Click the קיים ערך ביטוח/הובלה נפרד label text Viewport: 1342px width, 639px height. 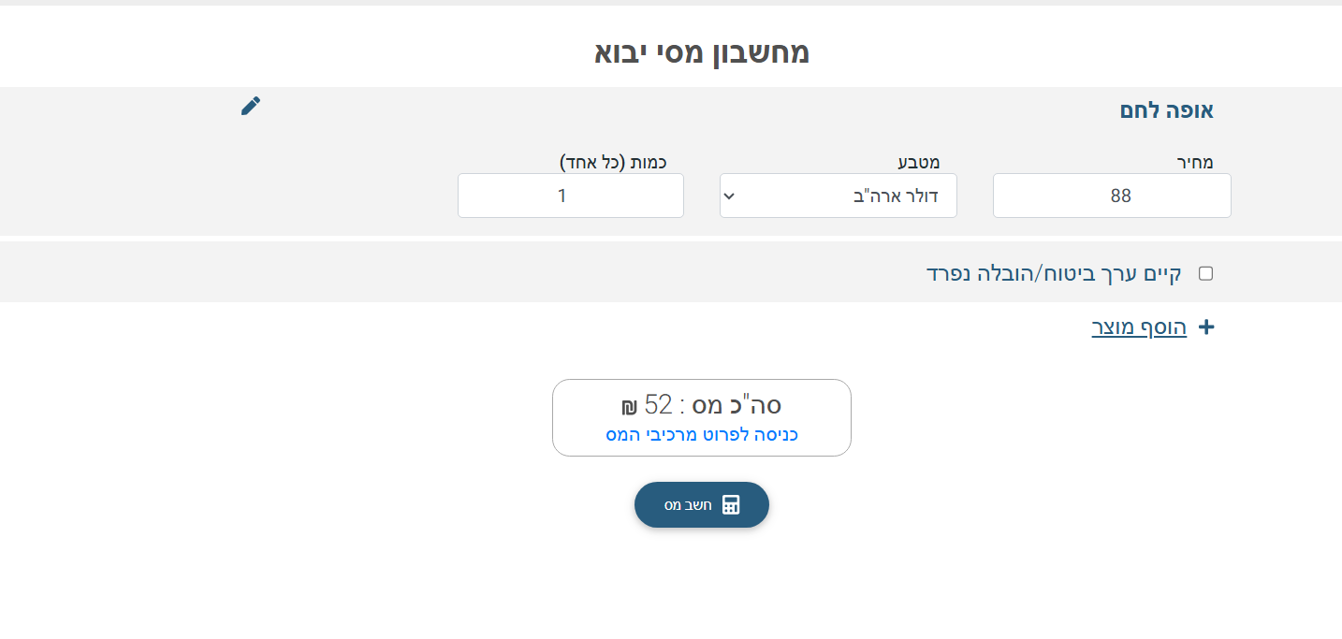(x=1053, y=273)
